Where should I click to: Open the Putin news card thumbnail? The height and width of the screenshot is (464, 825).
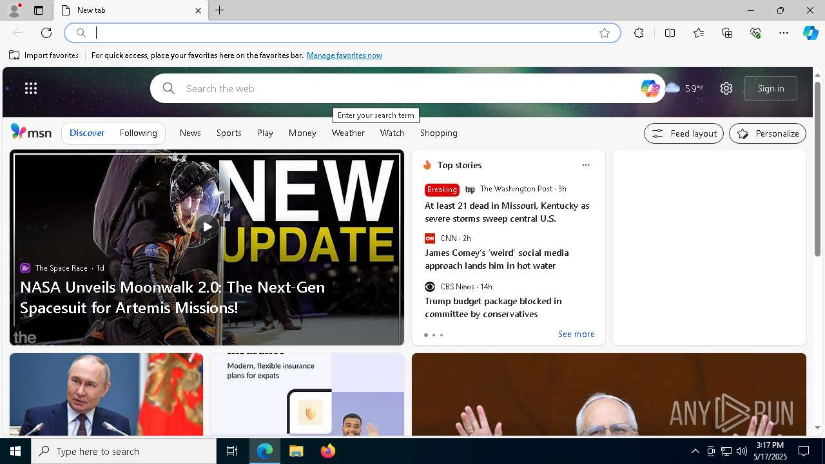[106, 394]
